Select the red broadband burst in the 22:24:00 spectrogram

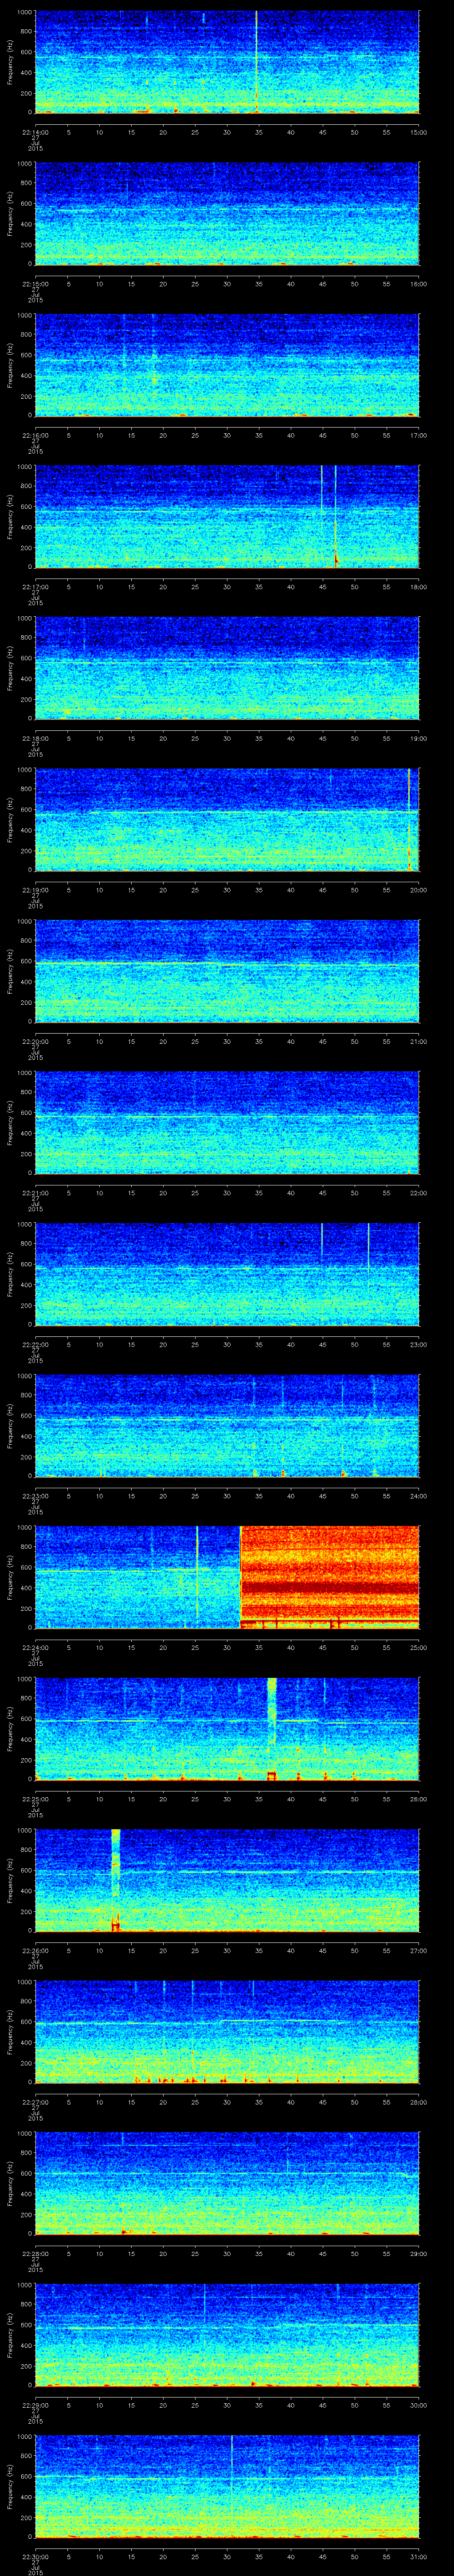point(329,1577)
